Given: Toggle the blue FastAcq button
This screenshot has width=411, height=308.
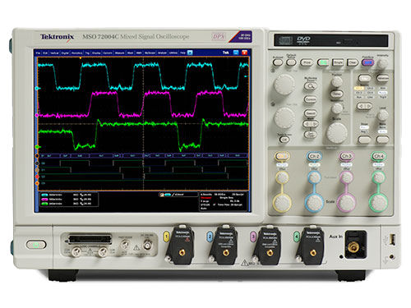Looking at the screenshot, I should pyautogui.click(x=367, y=62).
